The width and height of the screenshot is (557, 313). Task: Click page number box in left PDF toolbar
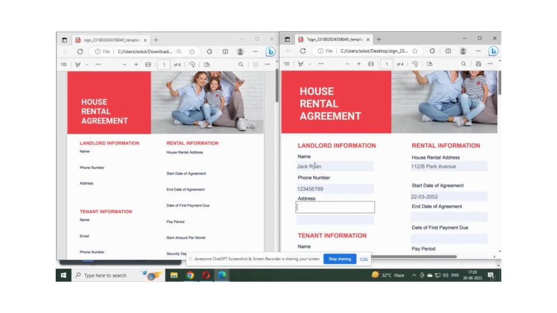coord(164,64)
